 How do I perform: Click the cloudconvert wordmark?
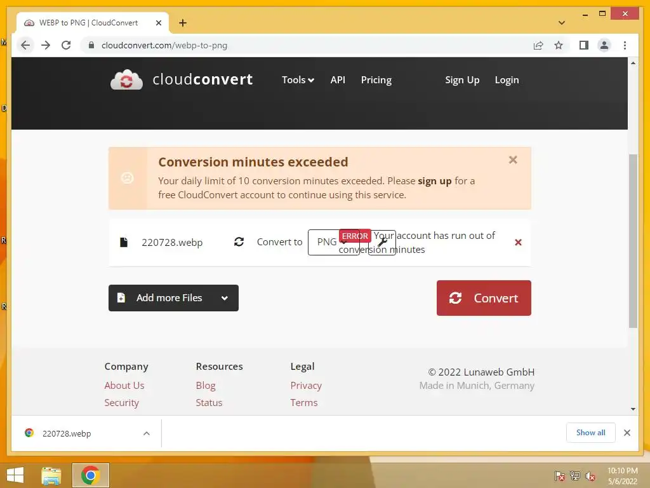pyautogui.click(x=202, y=79)
